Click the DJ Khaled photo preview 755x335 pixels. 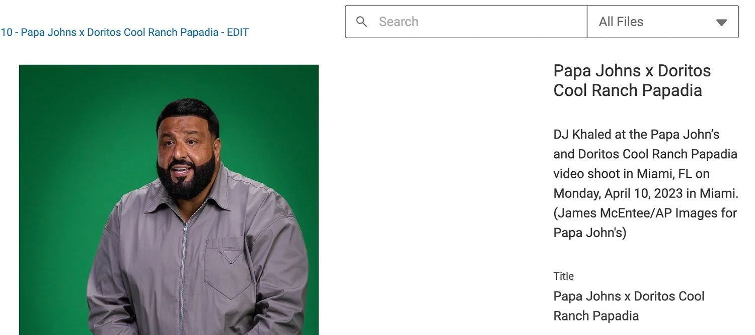click(169, 200)
